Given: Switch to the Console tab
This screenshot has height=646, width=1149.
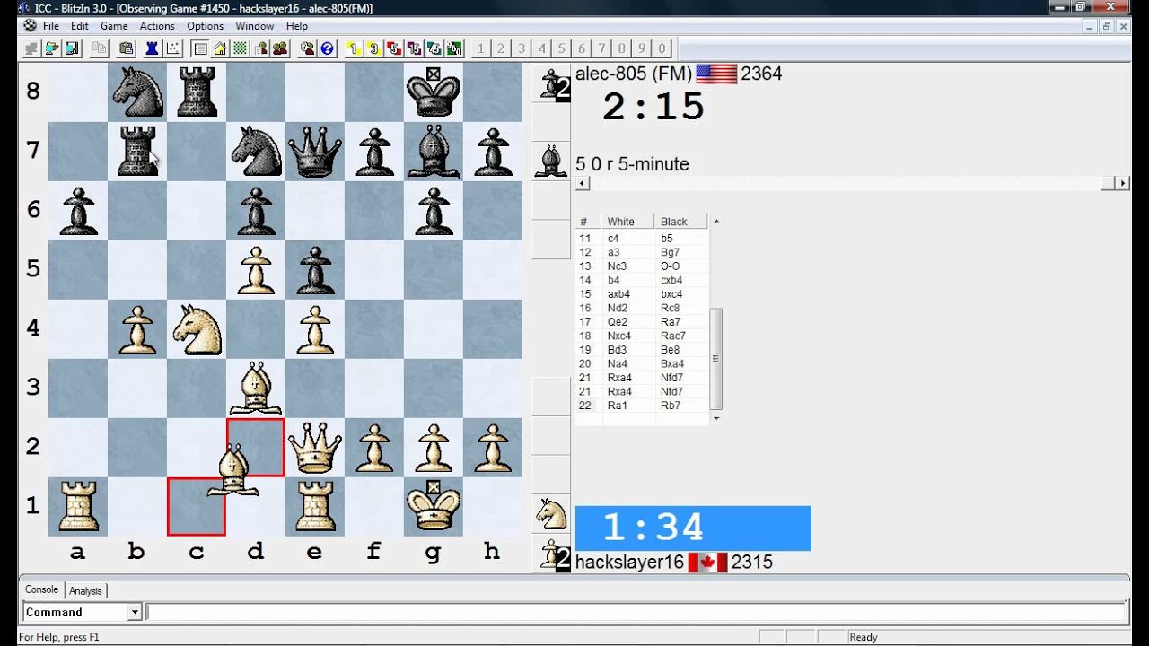Looking at the screenshot, I should (41, 589).
